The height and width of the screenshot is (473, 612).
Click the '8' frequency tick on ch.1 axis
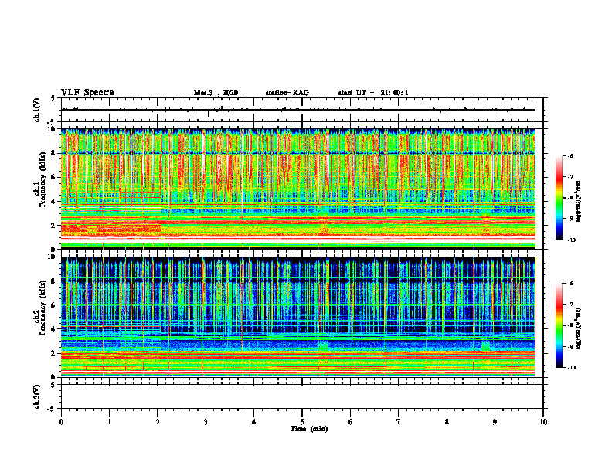click(54, 153)
